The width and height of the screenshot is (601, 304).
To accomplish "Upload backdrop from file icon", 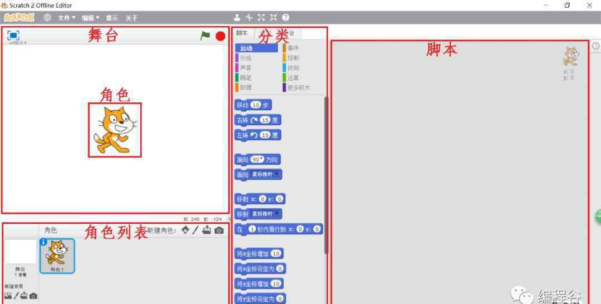I will [x=24, y=296].
